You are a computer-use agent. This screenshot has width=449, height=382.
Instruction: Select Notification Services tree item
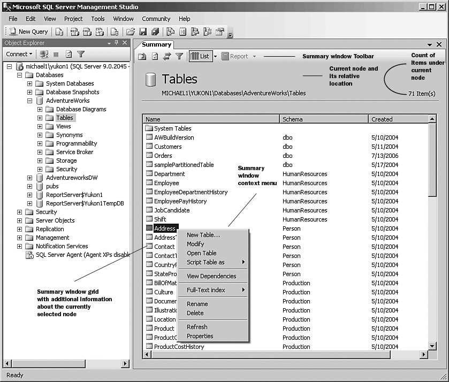62,246
